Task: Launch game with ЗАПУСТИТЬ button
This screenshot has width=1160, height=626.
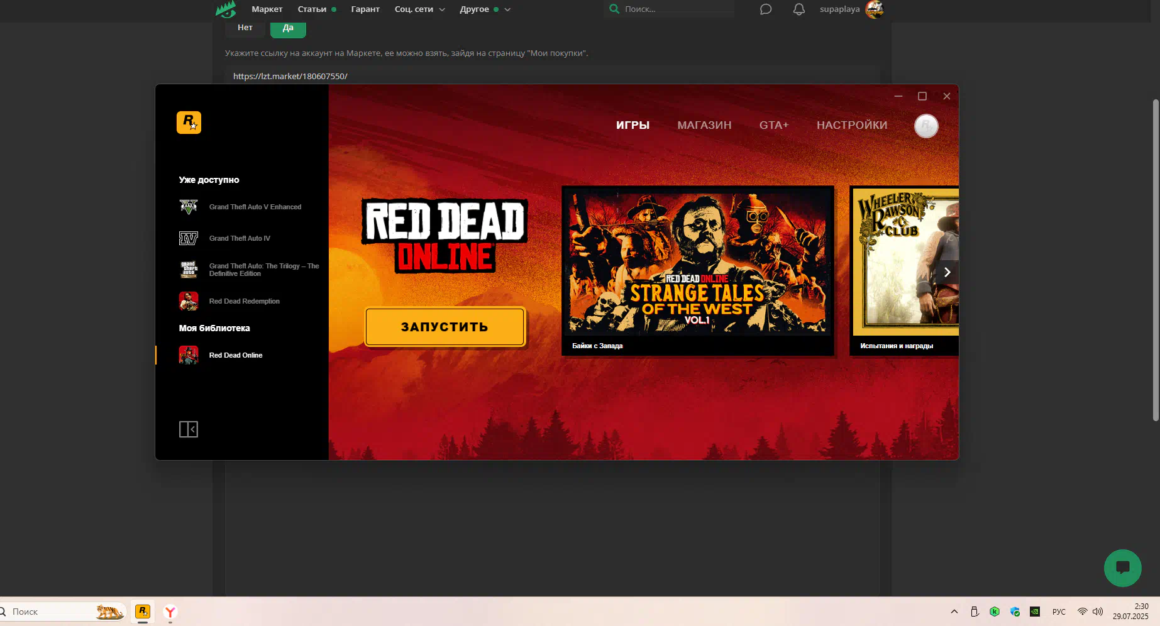Action: [445, 327]
